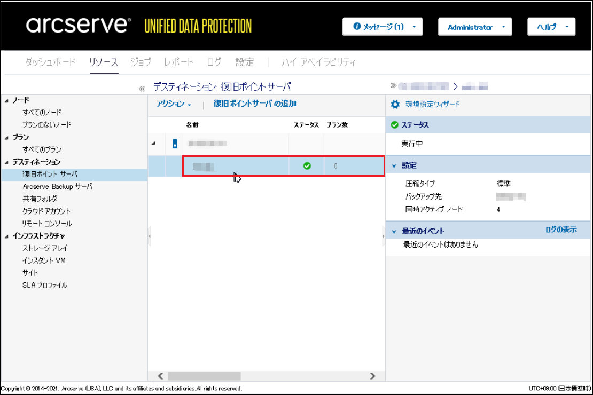Image resolution: width=593 pixels, height=395 pixels.
Task: Open the ヘルプ dropdown menu
Action: tap(551, 27)
